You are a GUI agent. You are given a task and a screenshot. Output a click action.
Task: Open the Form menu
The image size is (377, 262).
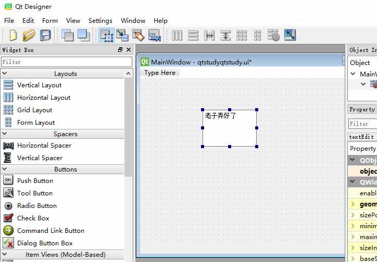[50, 21]
